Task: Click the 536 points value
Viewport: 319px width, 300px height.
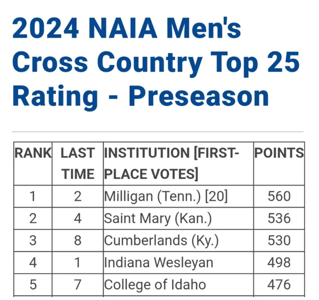Action: [279, 218]
